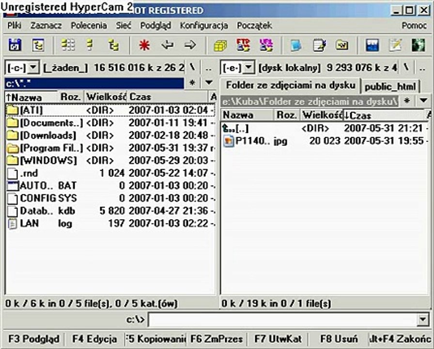Click the blue page toolbar icon

click(296, 46)
